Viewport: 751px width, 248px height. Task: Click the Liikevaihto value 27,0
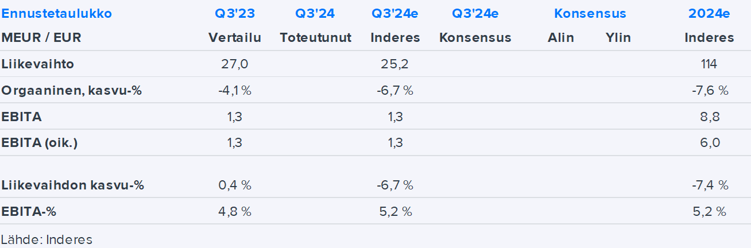(x=234, y=64)
